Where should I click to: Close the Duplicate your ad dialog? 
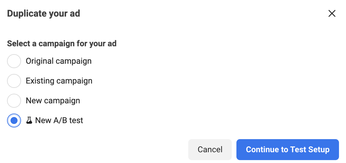point(332,14)
